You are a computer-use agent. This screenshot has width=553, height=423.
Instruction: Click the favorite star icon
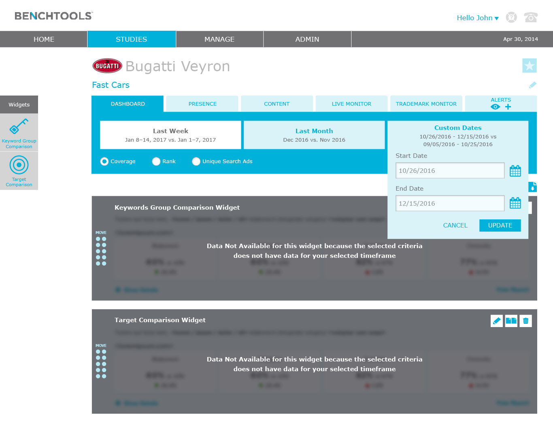tap(529, 66)
